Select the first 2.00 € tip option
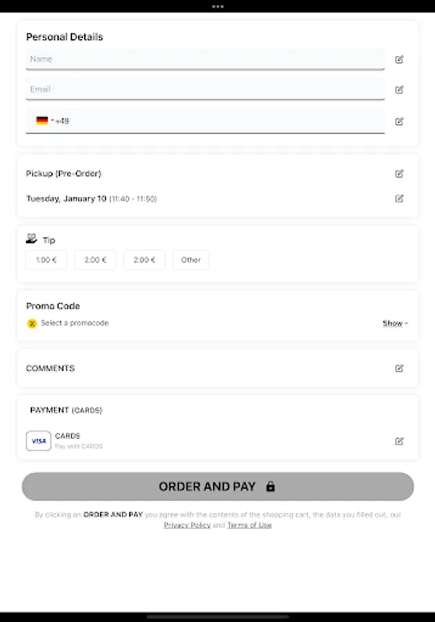435x622 pixels. pos(95,260)
